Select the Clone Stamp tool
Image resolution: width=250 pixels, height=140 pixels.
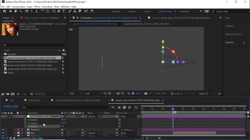pos(75,11)
